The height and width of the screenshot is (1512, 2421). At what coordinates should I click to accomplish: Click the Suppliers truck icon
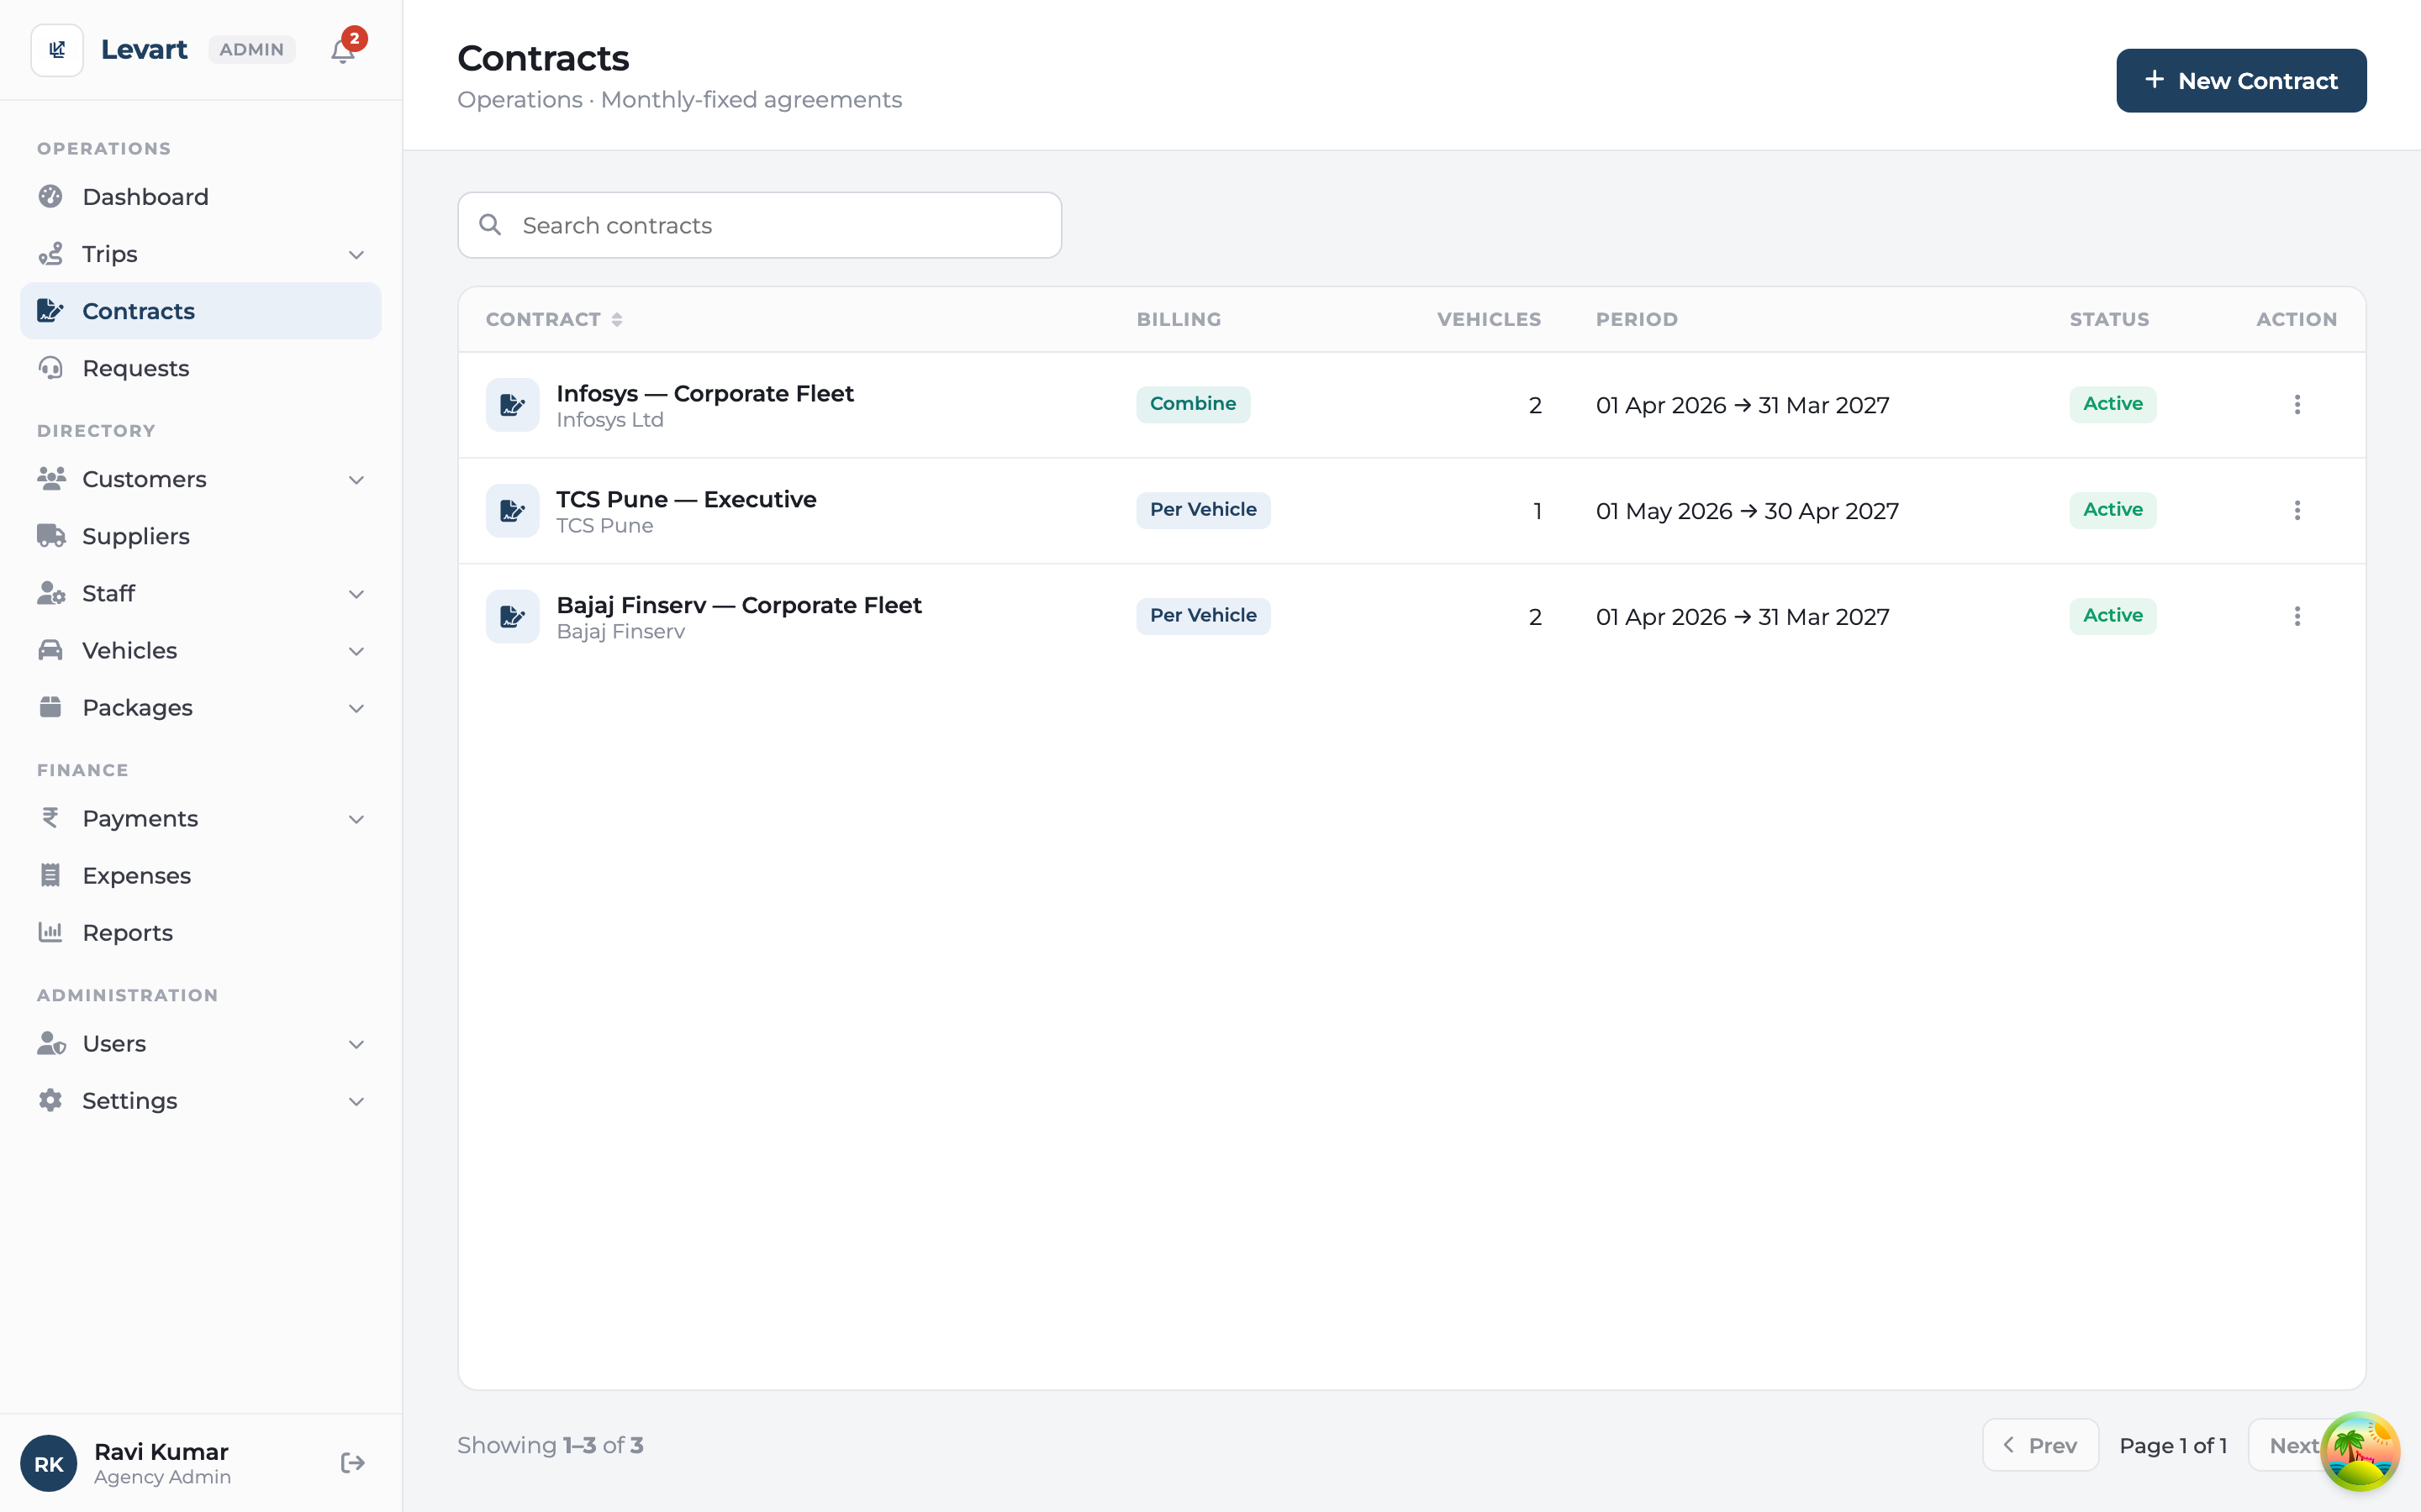point(51,536)
